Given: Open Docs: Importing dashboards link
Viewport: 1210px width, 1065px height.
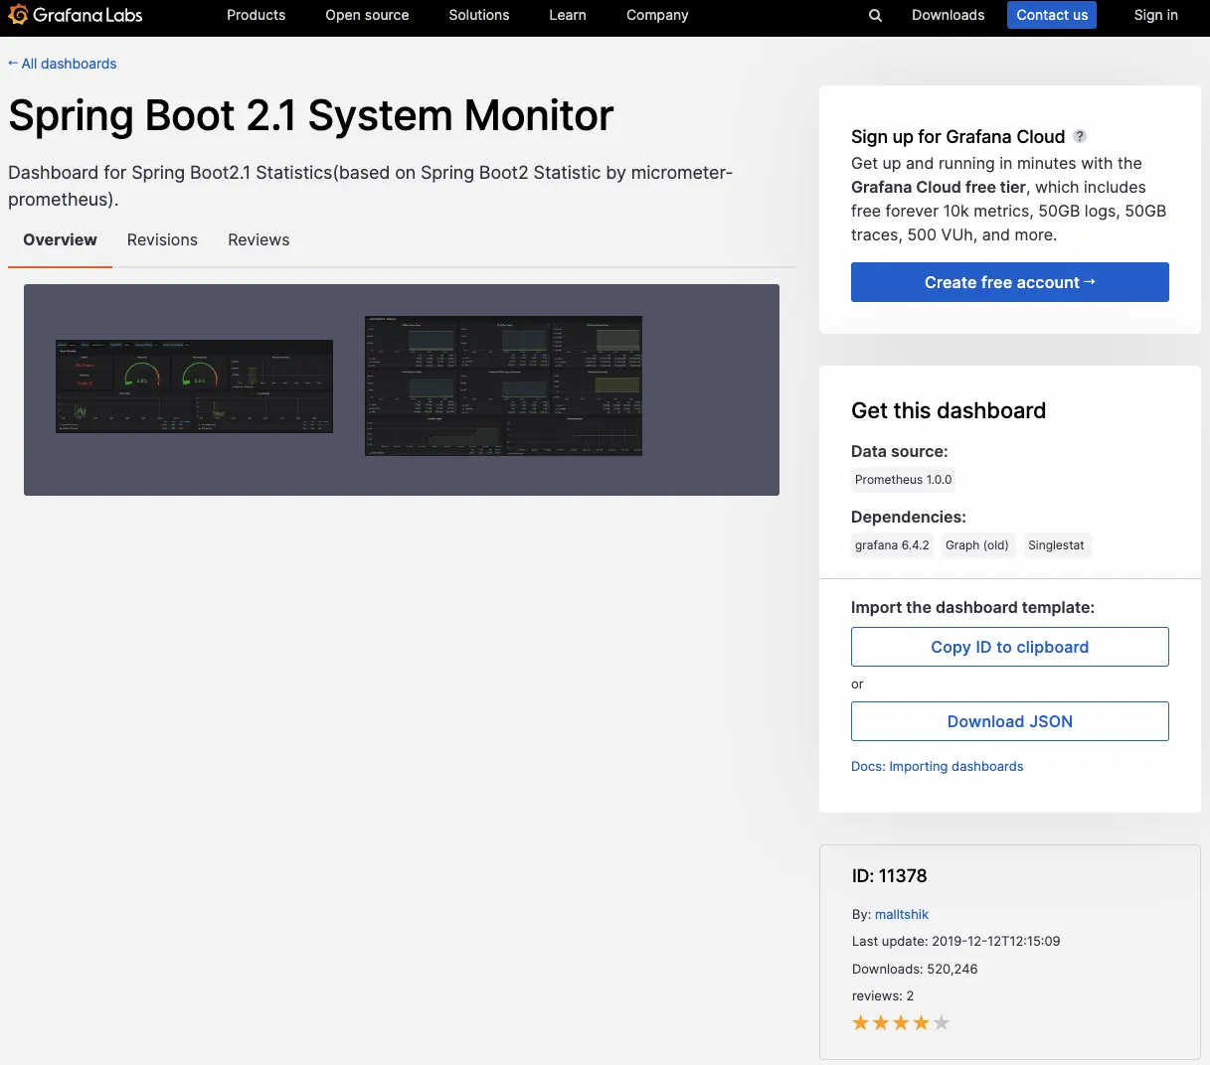Looking at the screenshot, I should [937, 766].
